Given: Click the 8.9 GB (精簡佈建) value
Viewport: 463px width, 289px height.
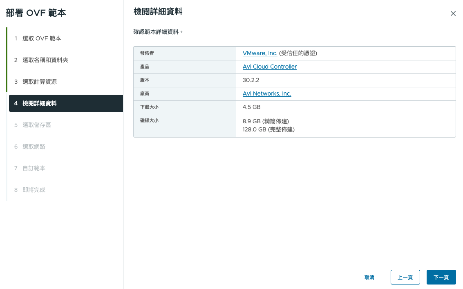Looking at the screenshot, I should tap(266, 121).
